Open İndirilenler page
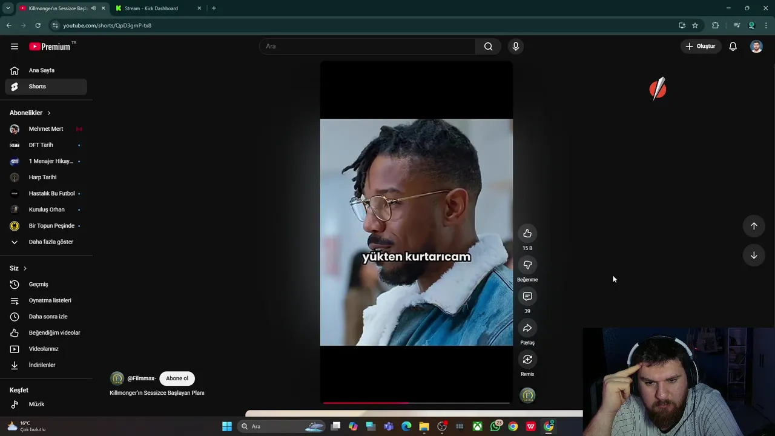 click(x=46, y=365)
